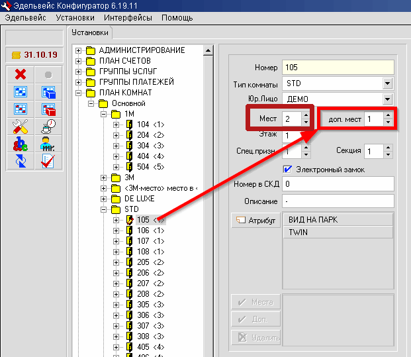Click the Номер в СКД input field
The image size is (411, 357).
(338, 183)
